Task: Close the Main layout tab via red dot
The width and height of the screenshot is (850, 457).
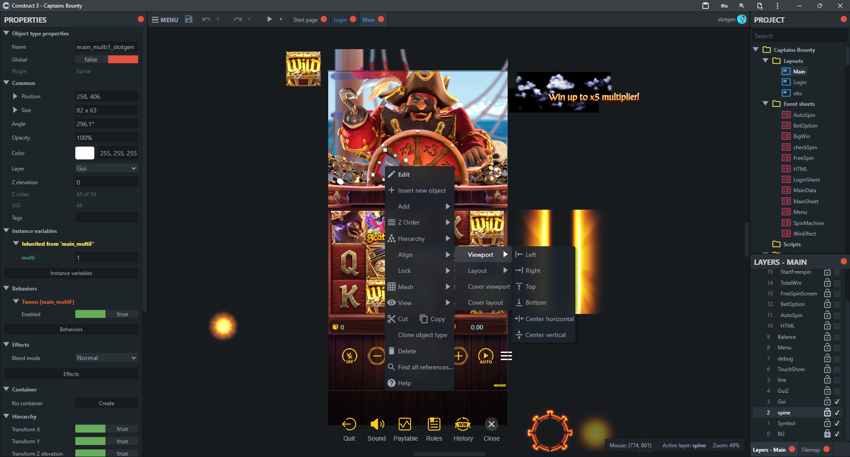Action: 381,19
